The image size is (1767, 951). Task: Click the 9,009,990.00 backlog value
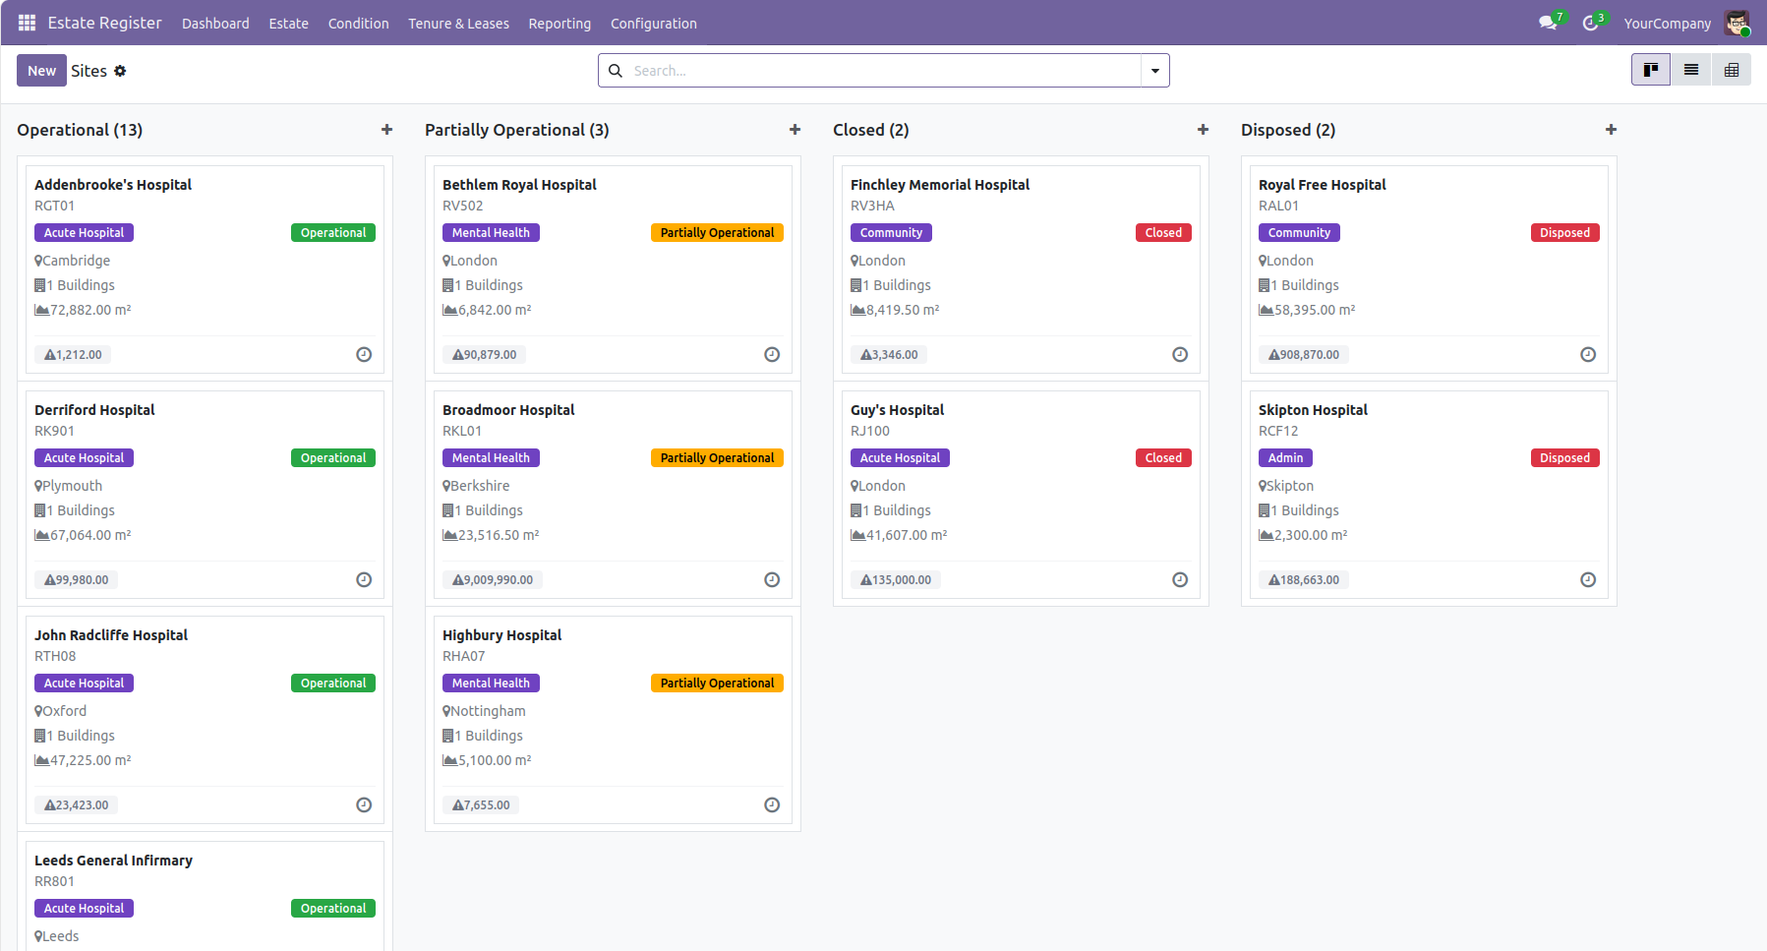coord(493,580)
